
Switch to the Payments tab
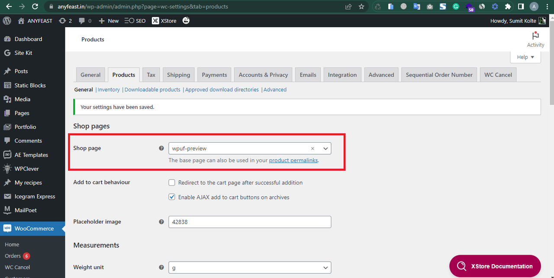pos(214,75)
